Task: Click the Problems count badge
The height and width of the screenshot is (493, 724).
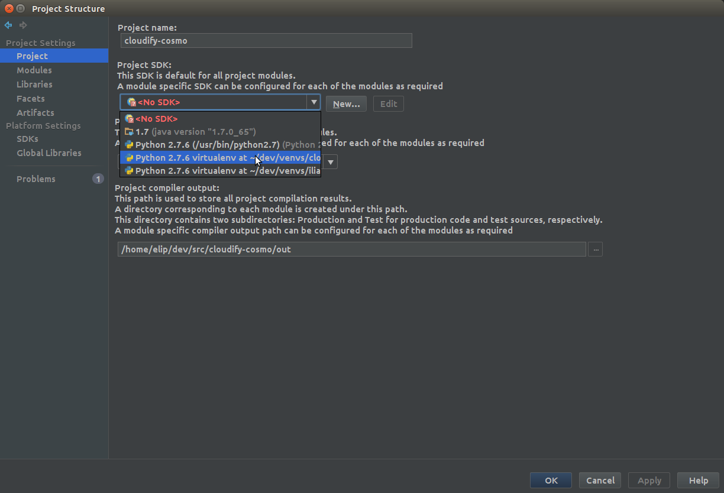Action: [98, 179]
